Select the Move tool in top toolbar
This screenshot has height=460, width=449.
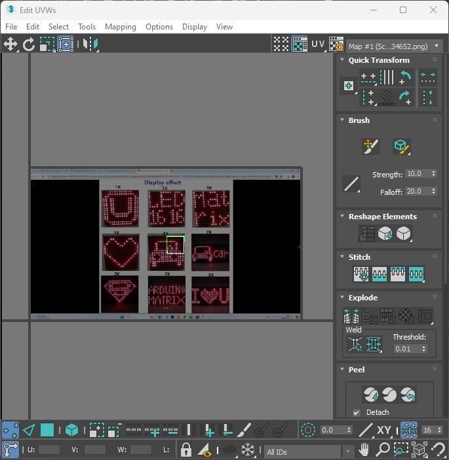(10, 44)
